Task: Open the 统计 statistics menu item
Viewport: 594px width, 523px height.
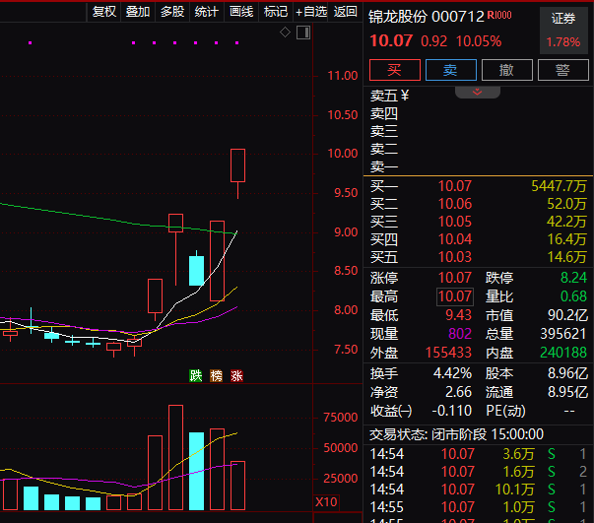Action: [x=207, y=12]
